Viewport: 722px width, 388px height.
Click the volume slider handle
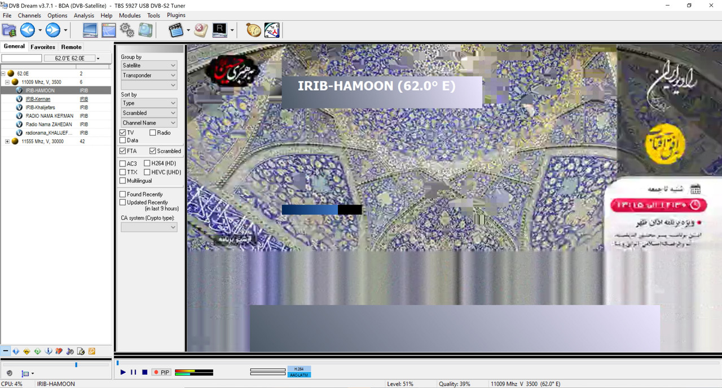76,365
